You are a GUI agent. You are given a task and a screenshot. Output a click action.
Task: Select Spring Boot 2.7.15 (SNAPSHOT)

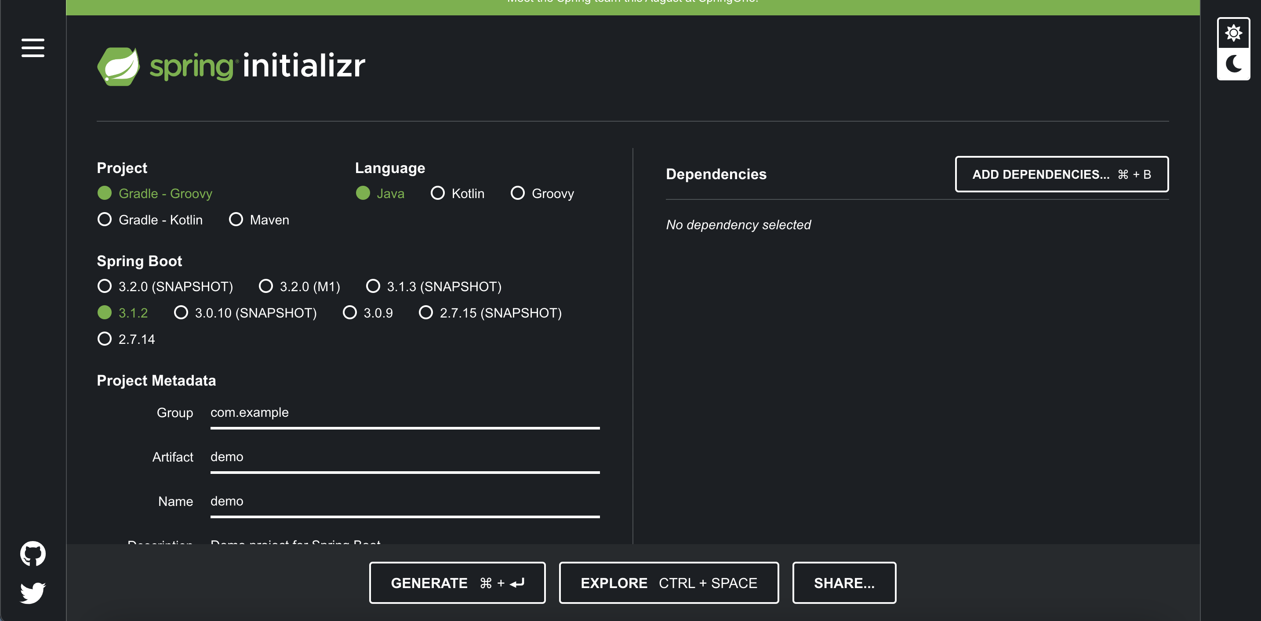click(490, 312)
